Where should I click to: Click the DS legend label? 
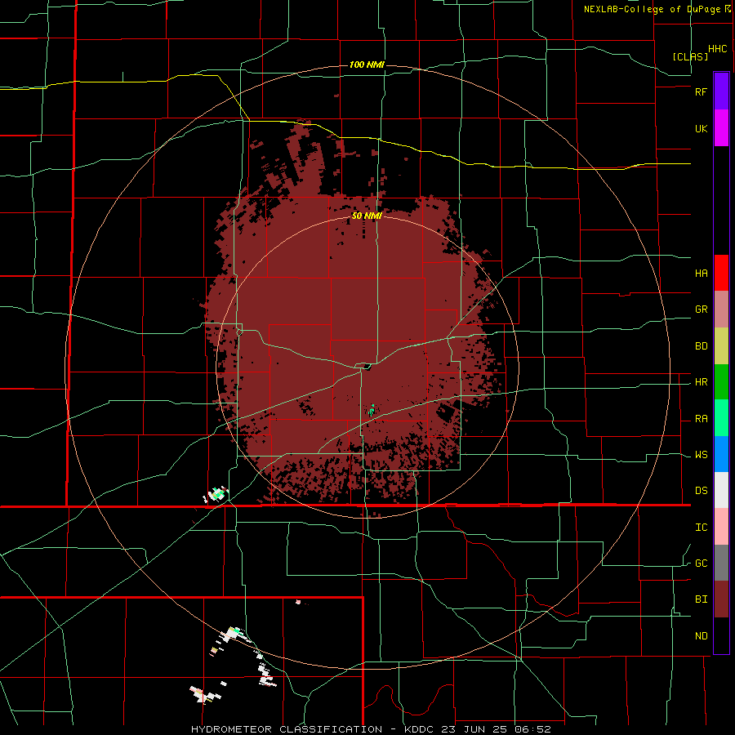pos(701,491)
